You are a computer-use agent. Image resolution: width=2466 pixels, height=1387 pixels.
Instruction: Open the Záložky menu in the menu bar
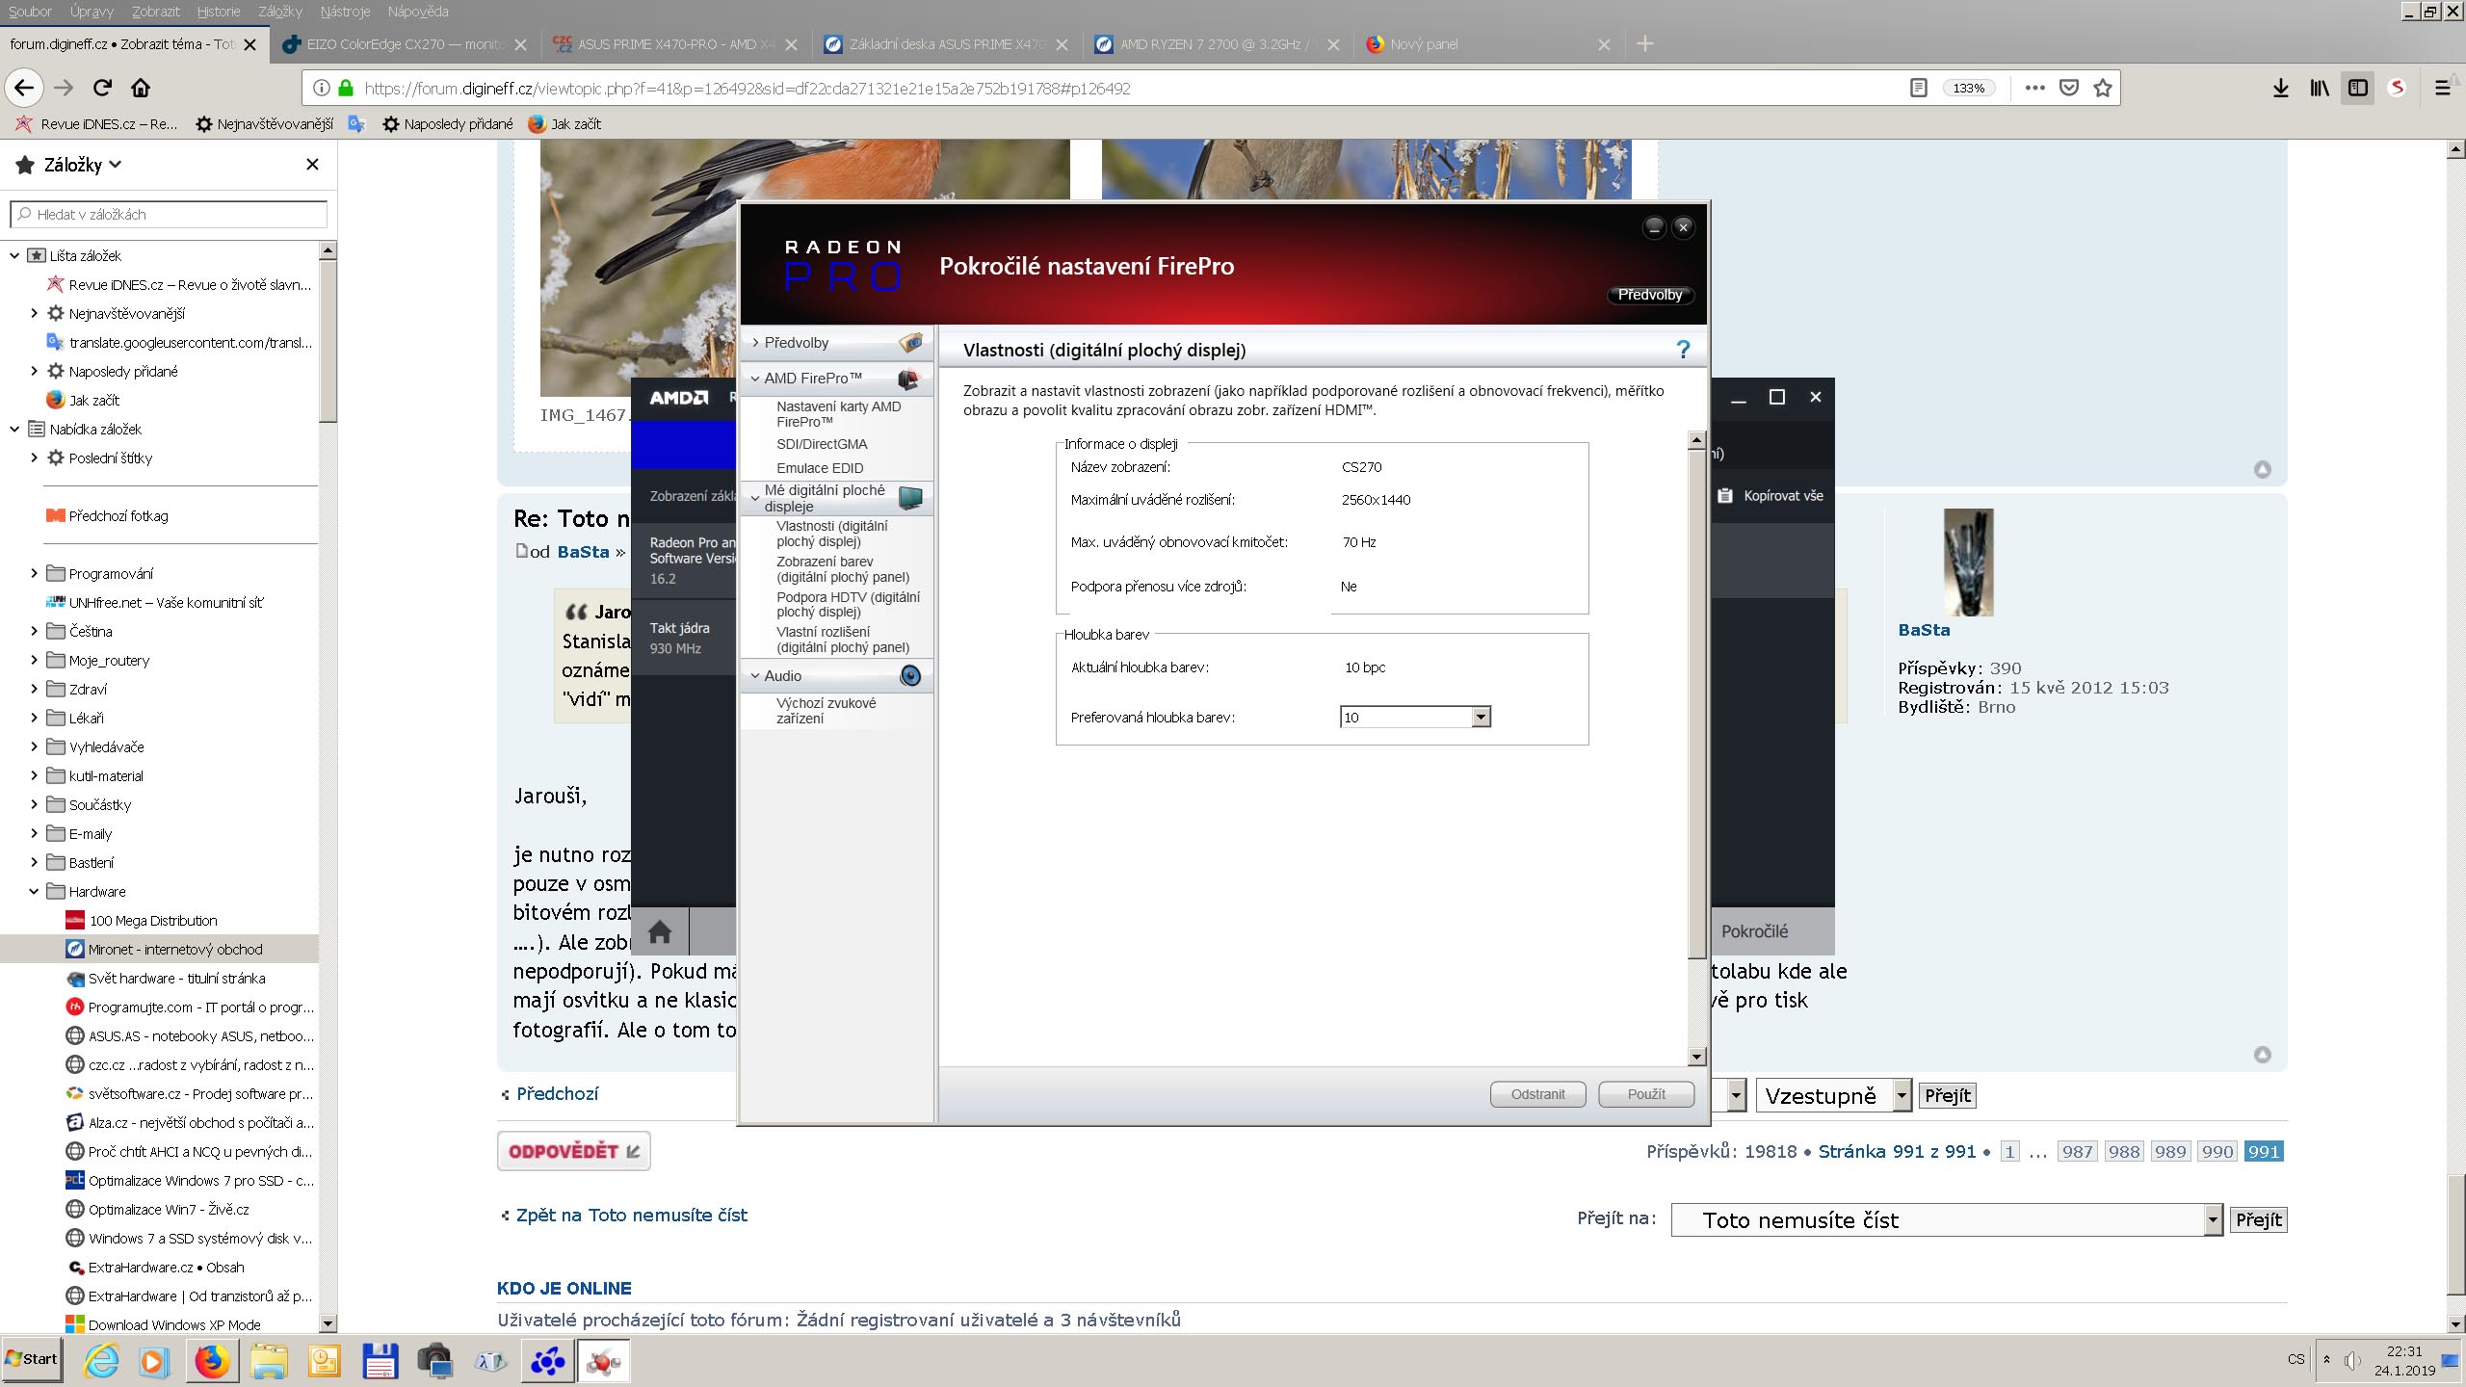tap(279, 12)
